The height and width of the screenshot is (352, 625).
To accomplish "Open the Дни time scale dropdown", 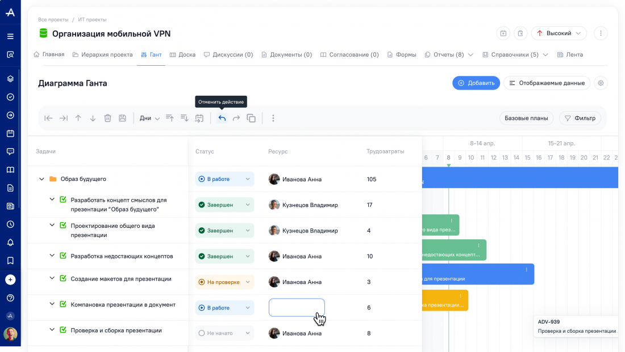I will pos(149,118).
